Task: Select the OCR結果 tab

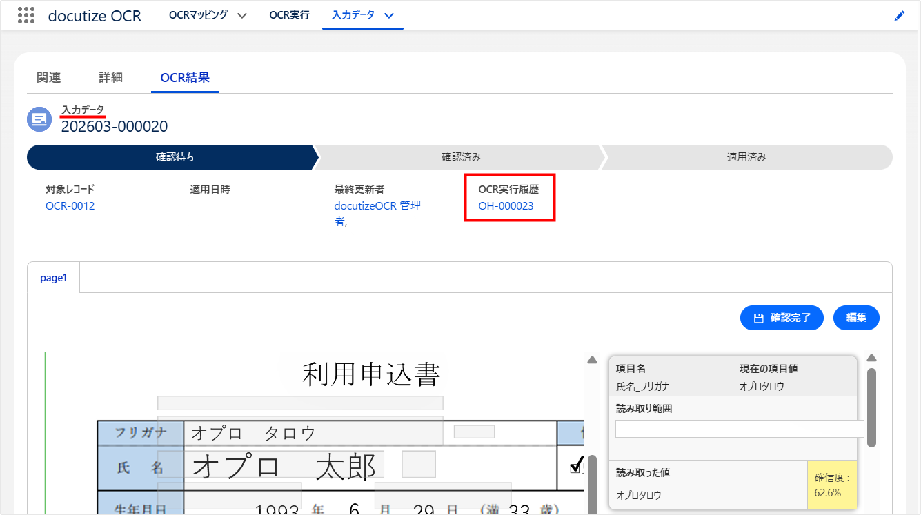Action: (x=185, y=77)
